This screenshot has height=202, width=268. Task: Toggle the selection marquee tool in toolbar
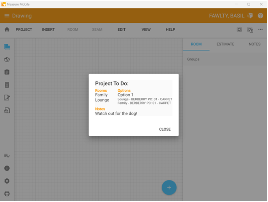point(239,29)
